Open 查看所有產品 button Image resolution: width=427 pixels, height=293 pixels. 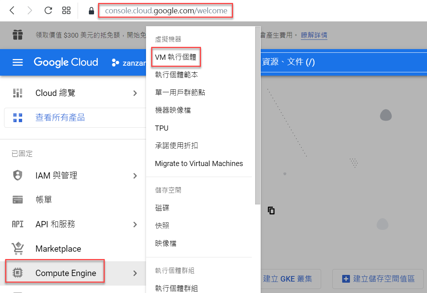[75, 118]
